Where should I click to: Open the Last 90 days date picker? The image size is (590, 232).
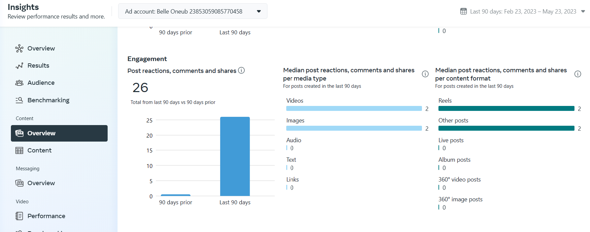[x=523, y=12]
